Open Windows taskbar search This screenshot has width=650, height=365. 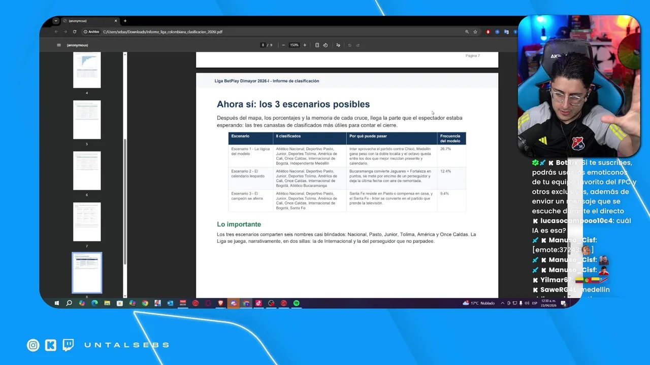click(69, 303)
